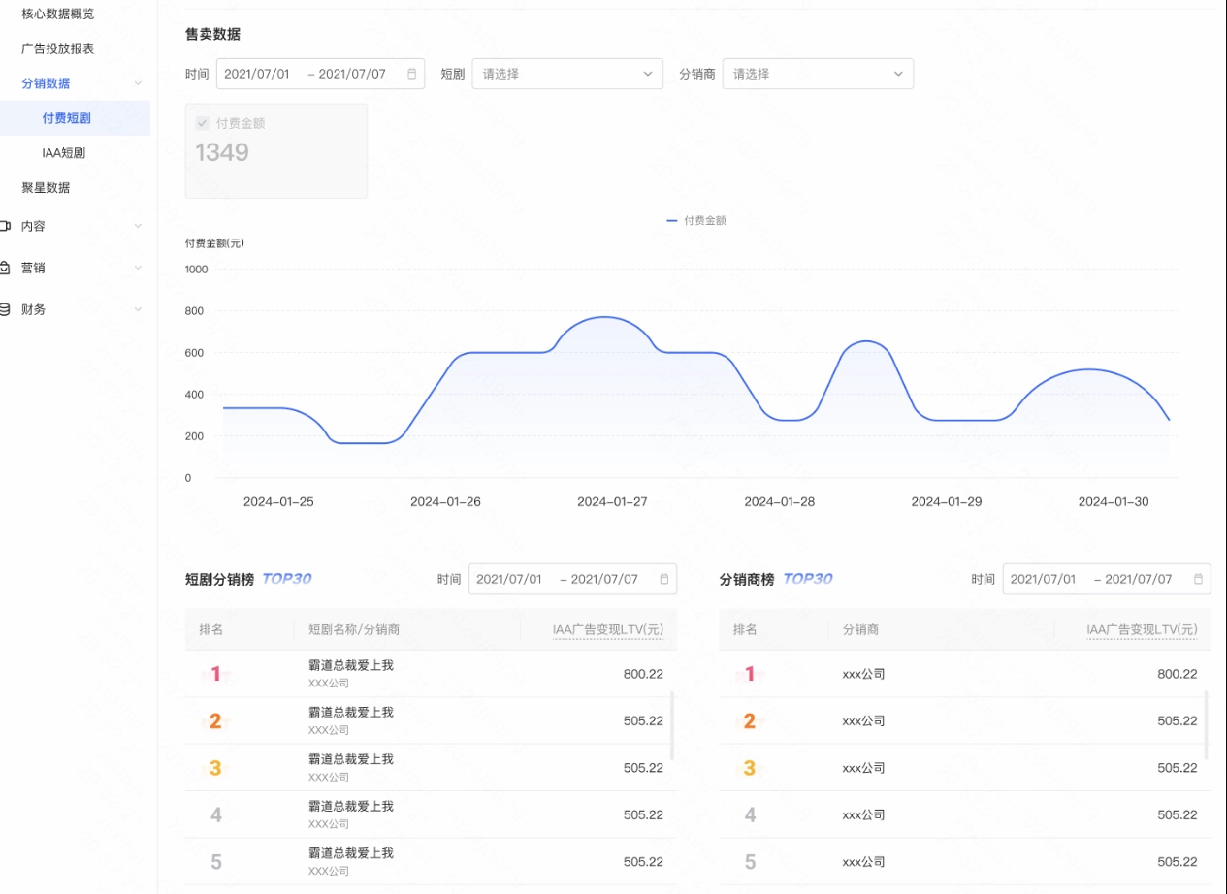Click start date in 短剧分销榜 time filter

point(508,579)
